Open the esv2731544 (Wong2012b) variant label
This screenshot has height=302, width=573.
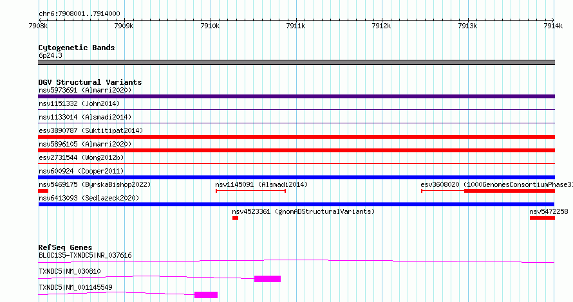81,157
